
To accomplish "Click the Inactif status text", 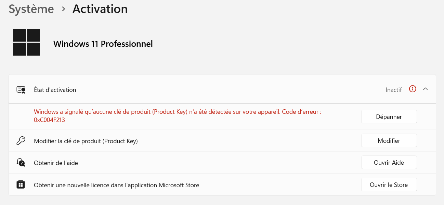I will [x=393, y=90].
